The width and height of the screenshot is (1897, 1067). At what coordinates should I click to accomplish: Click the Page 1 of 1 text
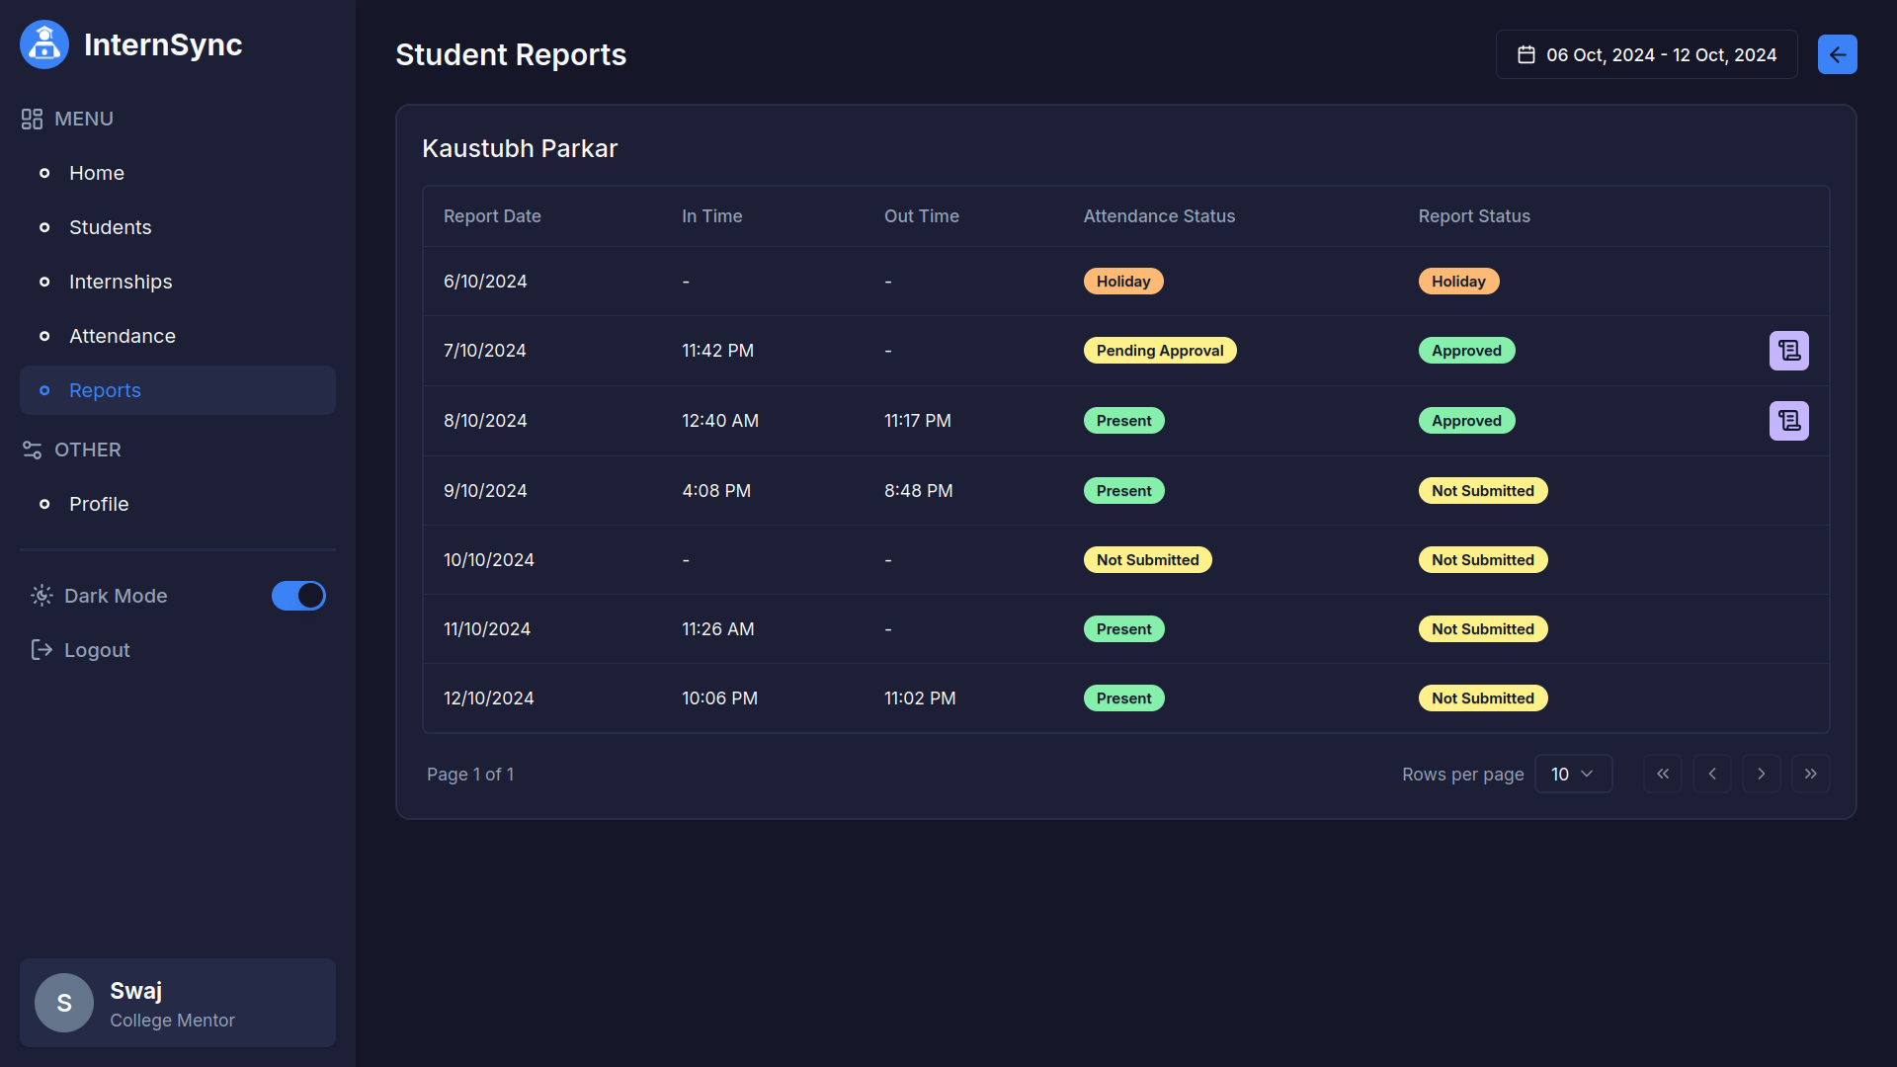[x=470, y=775]
